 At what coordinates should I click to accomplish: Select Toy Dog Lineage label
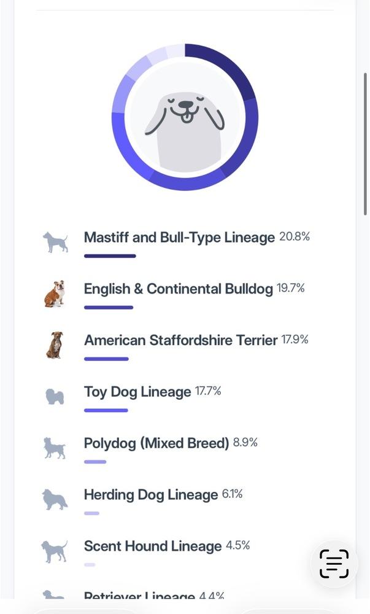(x=137, y=392)
